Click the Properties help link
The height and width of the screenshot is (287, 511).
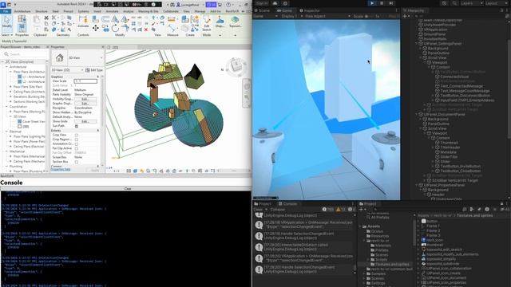(61, 169)
